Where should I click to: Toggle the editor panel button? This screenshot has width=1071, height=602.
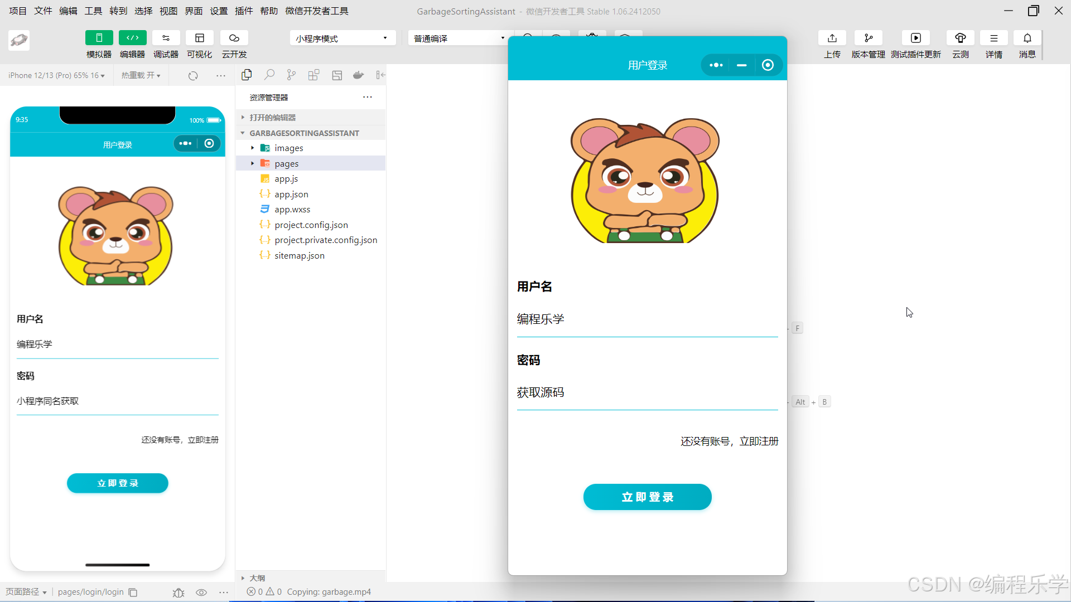tap(132, 38)
